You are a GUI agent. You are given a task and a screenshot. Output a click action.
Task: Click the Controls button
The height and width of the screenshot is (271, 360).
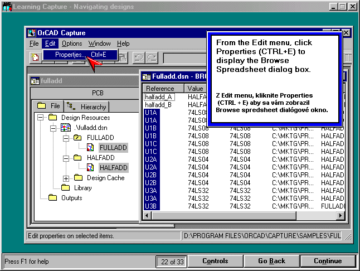[x=215, y=261]
